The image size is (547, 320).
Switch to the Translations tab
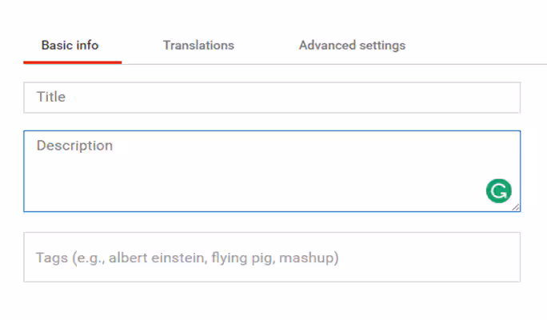198,46
